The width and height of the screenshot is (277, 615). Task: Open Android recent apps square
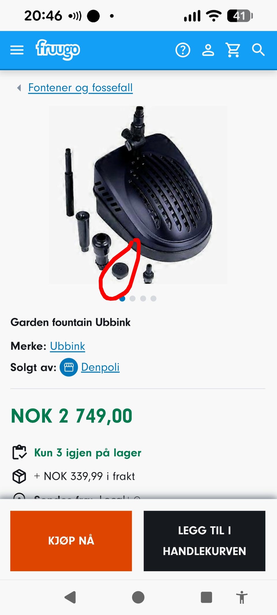pos(206,597)
